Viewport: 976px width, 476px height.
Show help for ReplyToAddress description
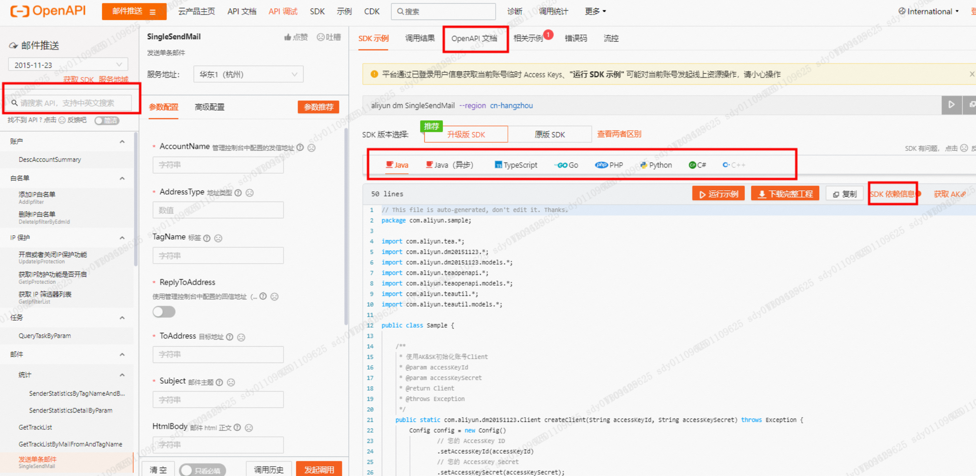click(263, 296)
